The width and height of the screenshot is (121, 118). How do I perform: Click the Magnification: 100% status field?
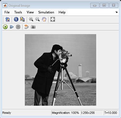pyautogui.click(x=66, y=113)
